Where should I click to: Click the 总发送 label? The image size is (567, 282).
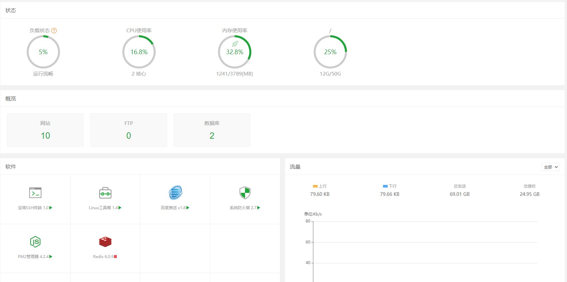pyautogui.click(x=460, y=186)
